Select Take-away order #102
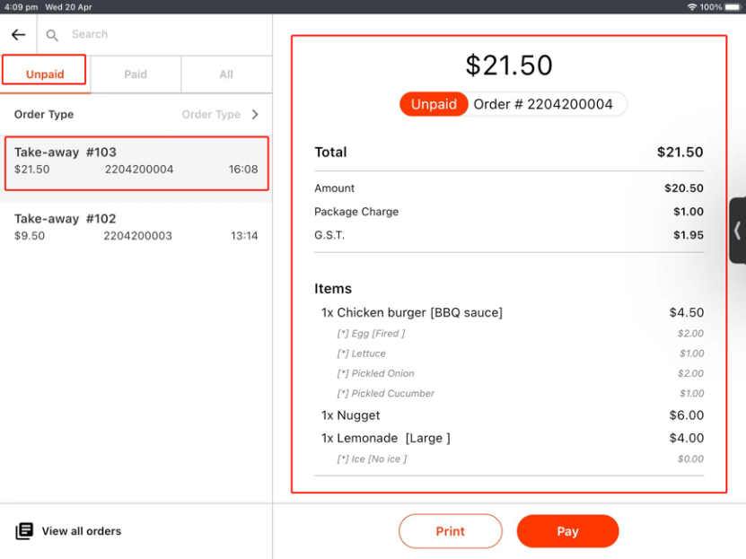This screenshot has height=559, width=746. 136,227
